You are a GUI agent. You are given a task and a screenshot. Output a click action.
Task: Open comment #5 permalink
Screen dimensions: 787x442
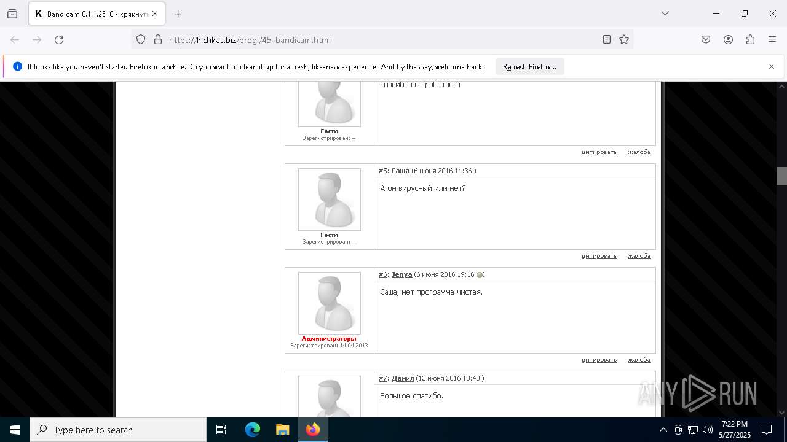pyautogui.click(x=383, y=171)
